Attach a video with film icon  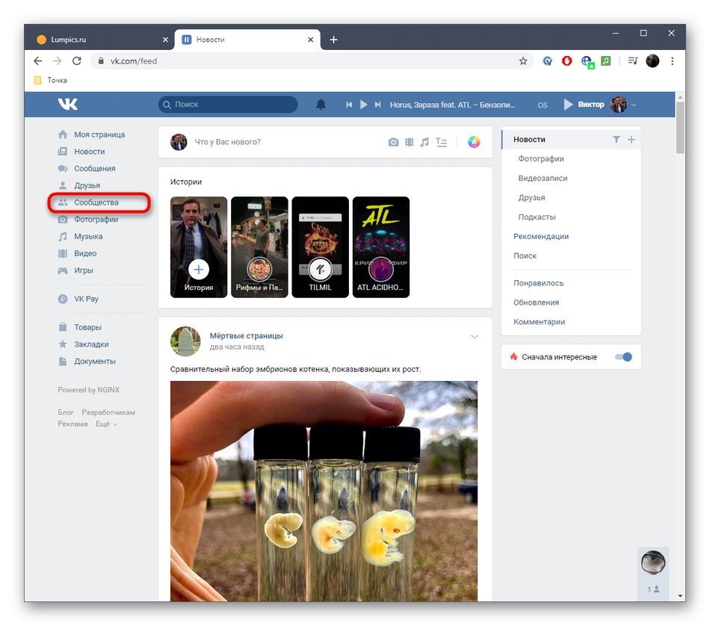410,142
